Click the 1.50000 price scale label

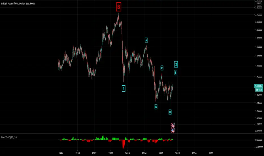click(259, 66)
